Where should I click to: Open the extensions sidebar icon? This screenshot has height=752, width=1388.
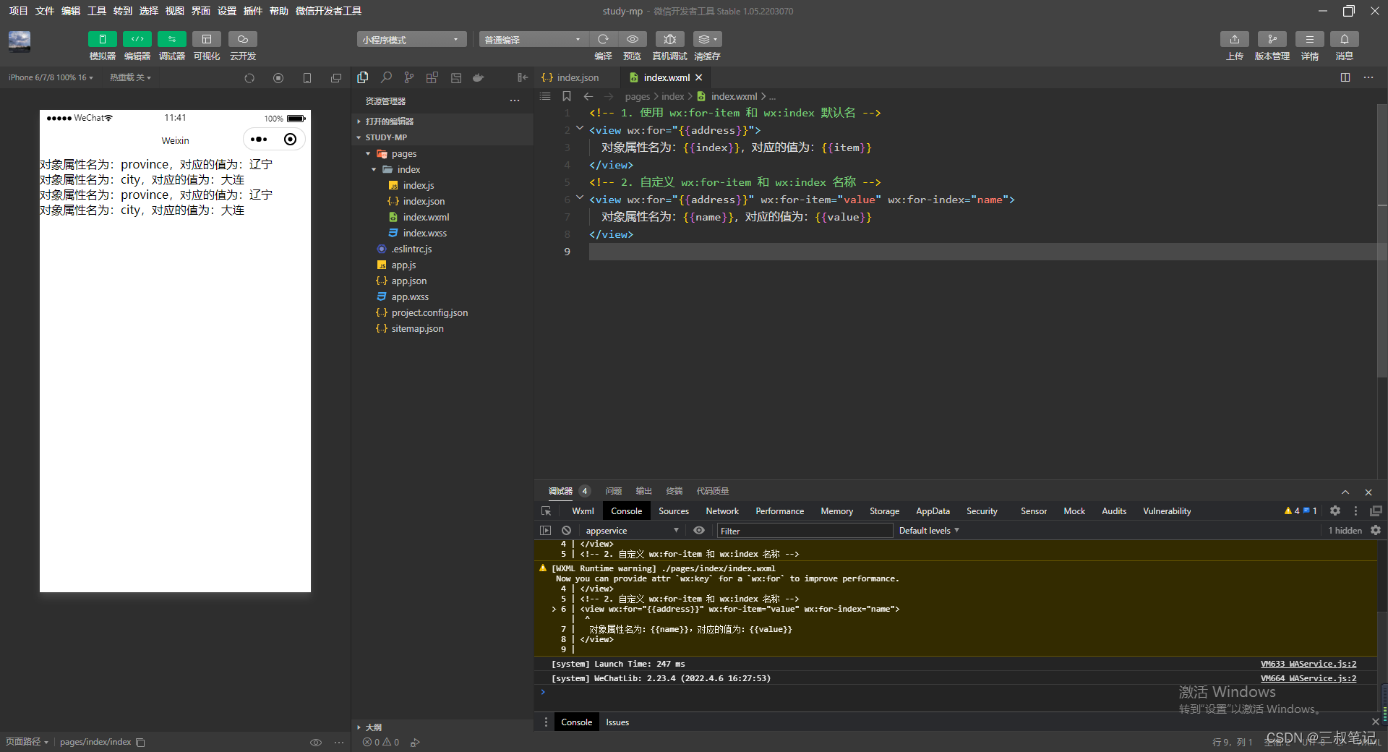[x=432, y=77]
